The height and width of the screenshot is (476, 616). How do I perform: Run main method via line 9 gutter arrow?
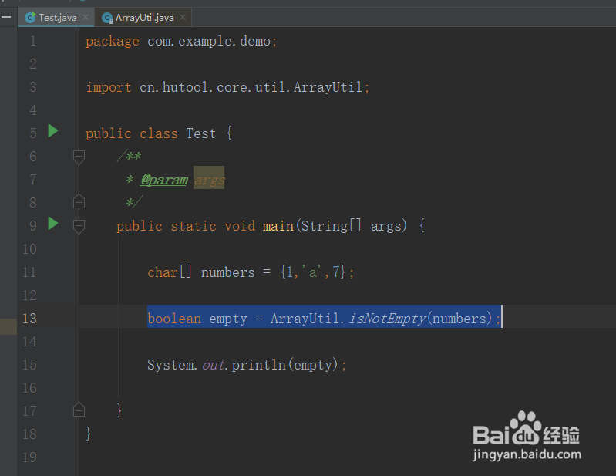pyautogui.click(x=53, y=223)
